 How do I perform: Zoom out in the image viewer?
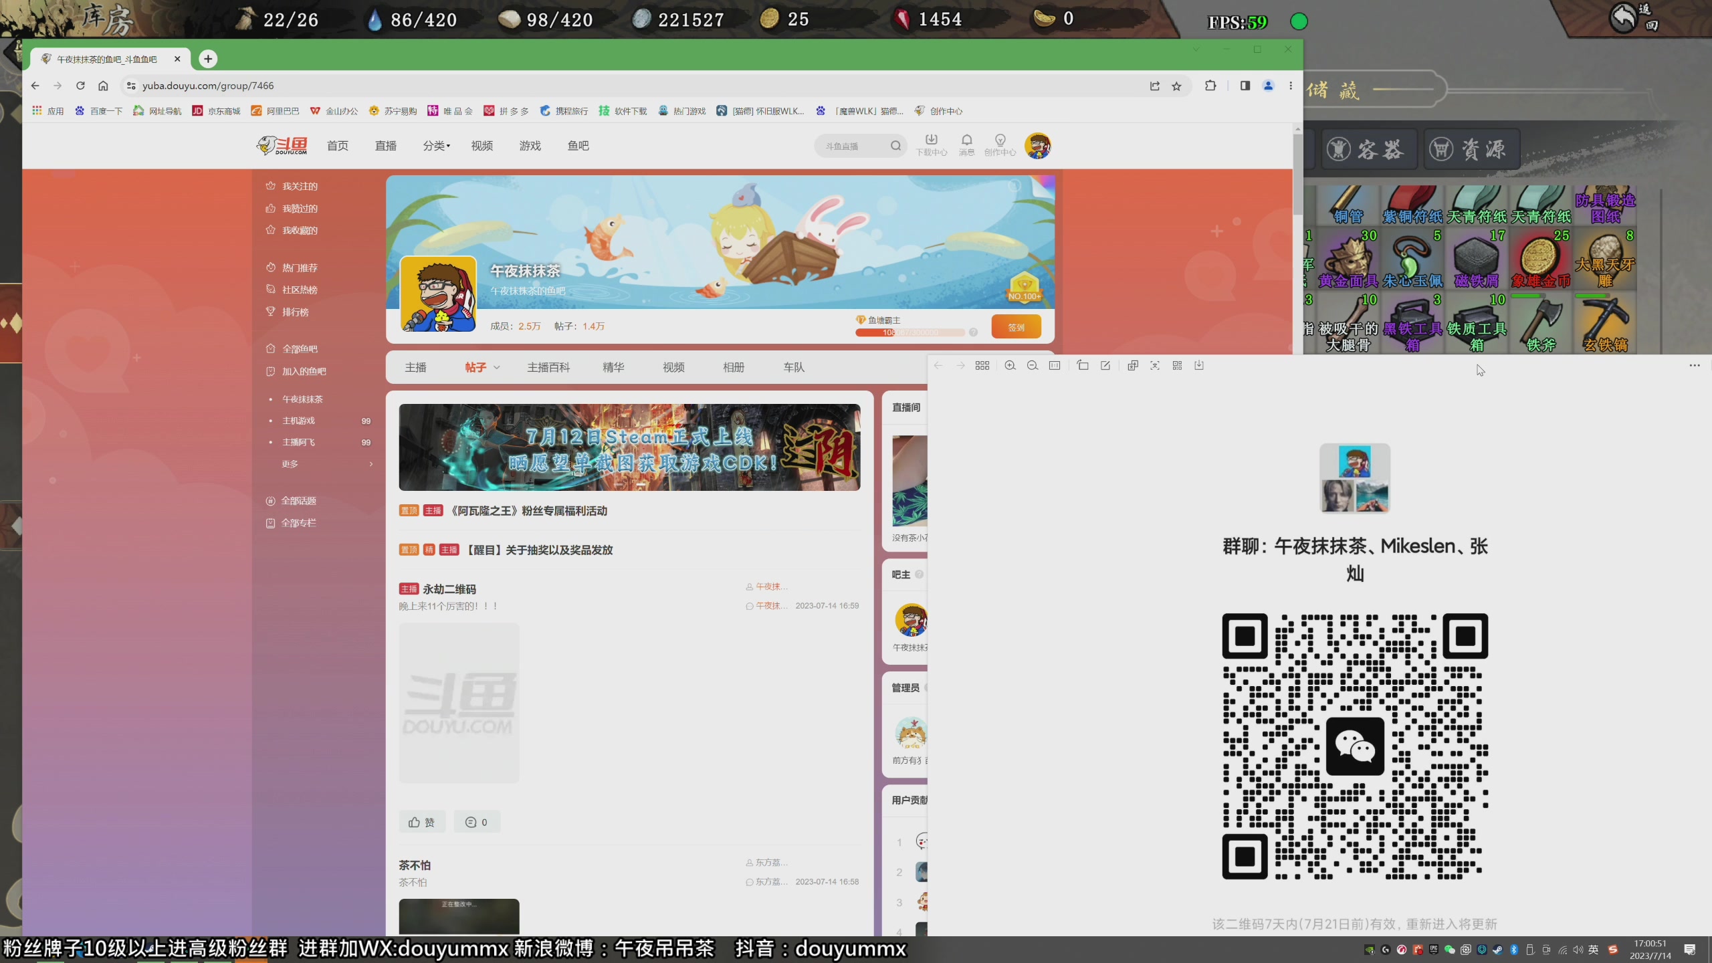pyautogui.click(x=1033, y=366)
